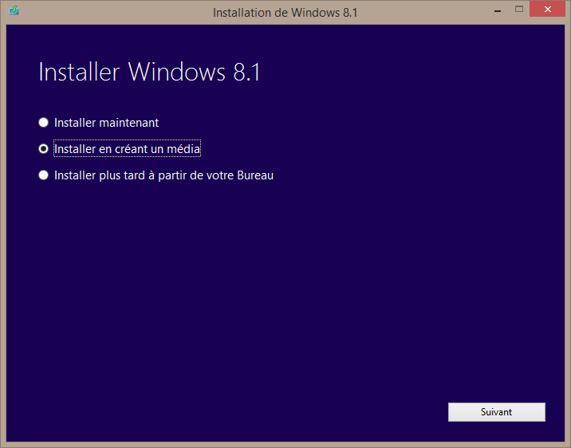
Task: Click the word 'média' in the second option
Action: point(185,149)
